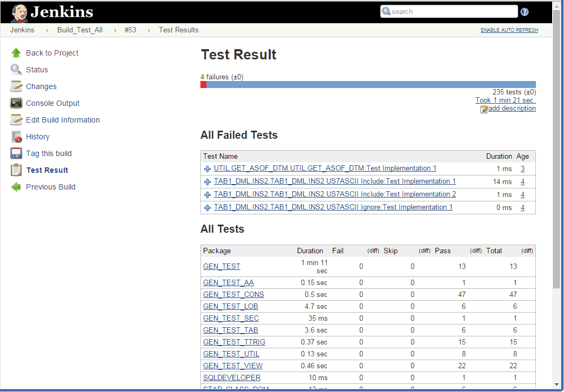Click the Tag this build floppy disk icon
Viewport: 564px width, 392px height.
(x=16, y=153)
